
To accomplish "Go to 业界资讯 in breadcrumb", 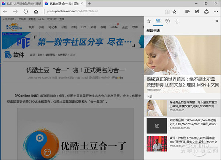I will pyautogui.click(x=62, y=55).
